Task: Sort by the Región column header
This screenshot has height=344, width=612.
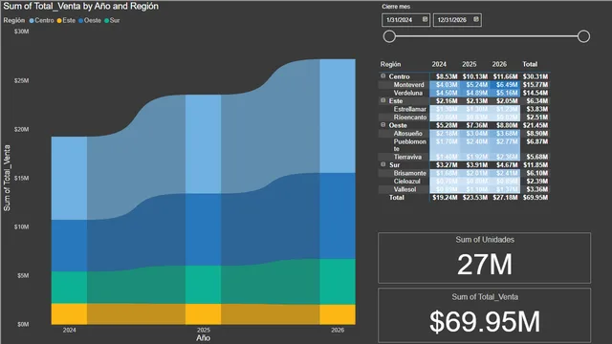Action: click(390, 64)
